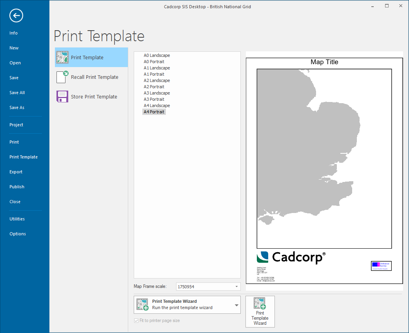
Task: Select Open in the sidebar
Action: 15,63
